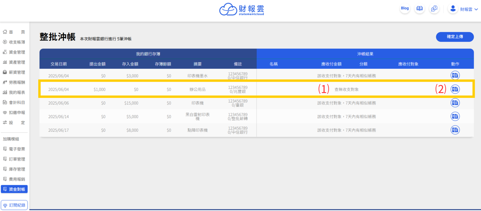The height and width of the screenshot is (211, 481).
Task: Open 設定 in the sidebar
Action: pyautogui.click(x=14, y=123)
